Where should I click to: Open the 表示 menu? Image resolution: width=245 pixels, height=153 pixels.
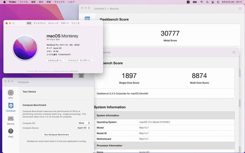(41, 2)
